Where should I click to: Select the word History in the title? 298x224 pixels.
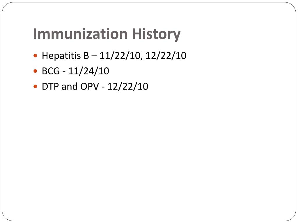(156, 35)
